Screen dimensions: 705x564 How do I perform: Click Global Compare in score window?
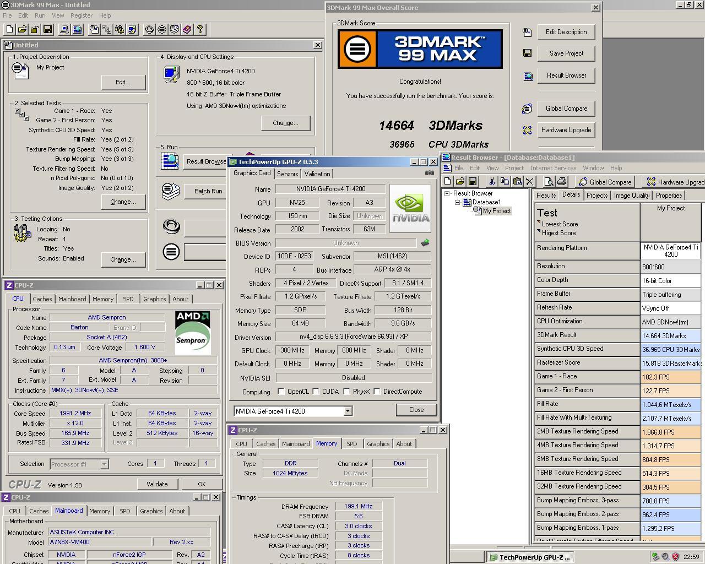tap(566, 109)
